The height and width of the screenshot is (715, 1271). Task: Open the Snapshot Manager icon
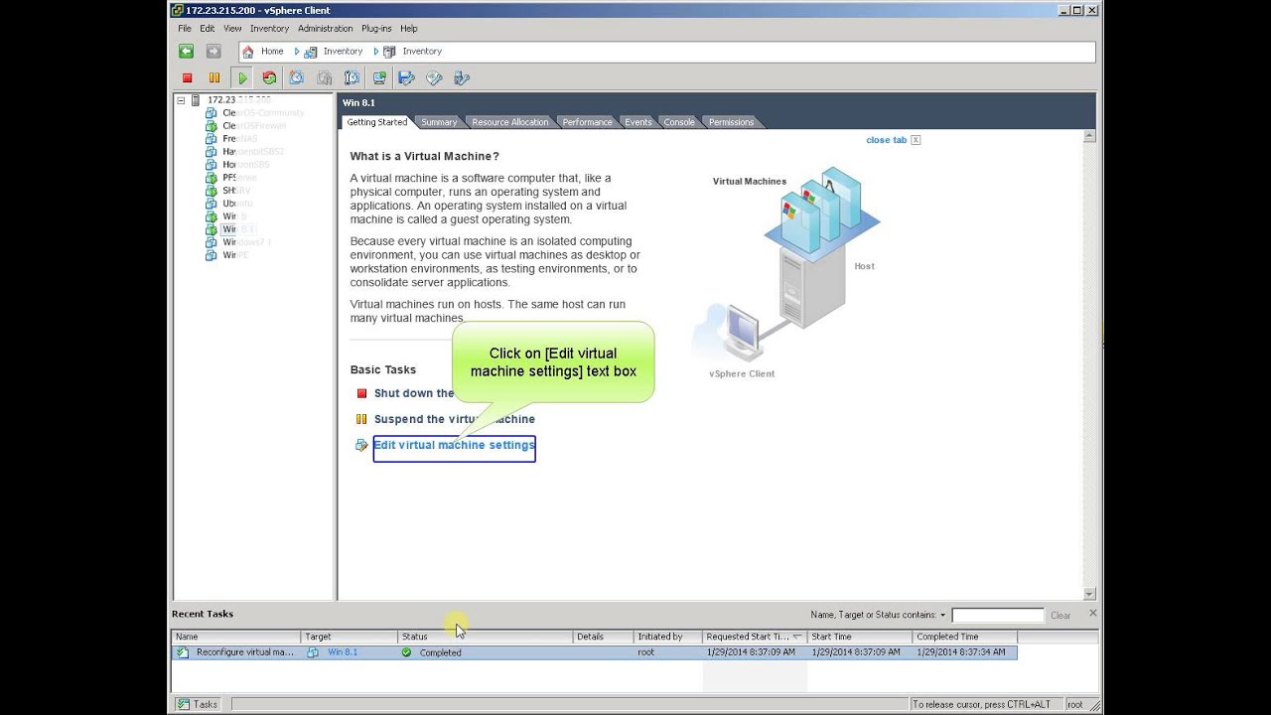click(352, 77)
